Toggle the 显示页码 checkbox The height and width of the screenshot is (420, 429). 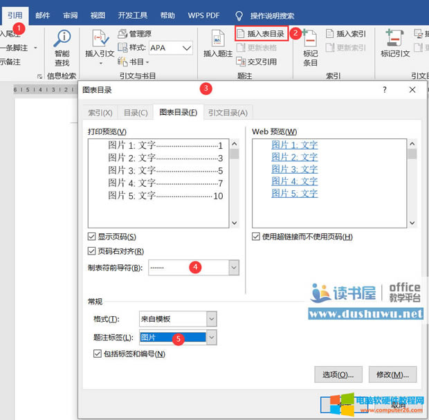tap(92, 237)
